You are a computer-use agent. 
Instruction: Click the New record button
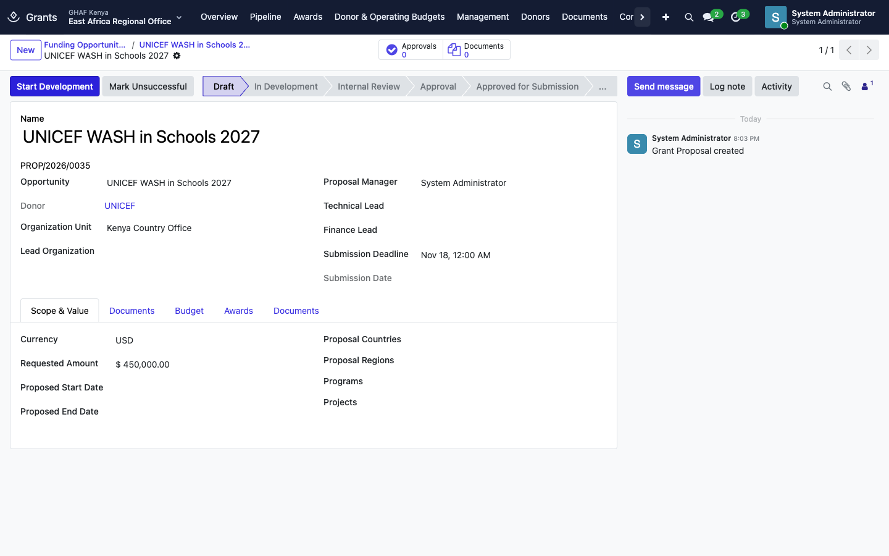(26, 50)
